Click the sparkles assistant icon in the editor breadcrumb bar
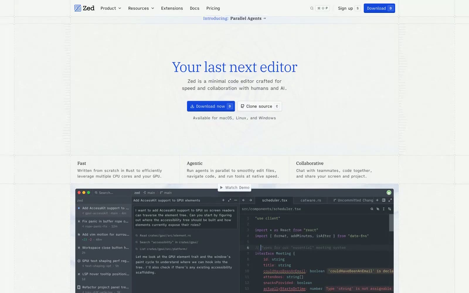This screenshot has width=469, height=293. click(x=378, y=209)
